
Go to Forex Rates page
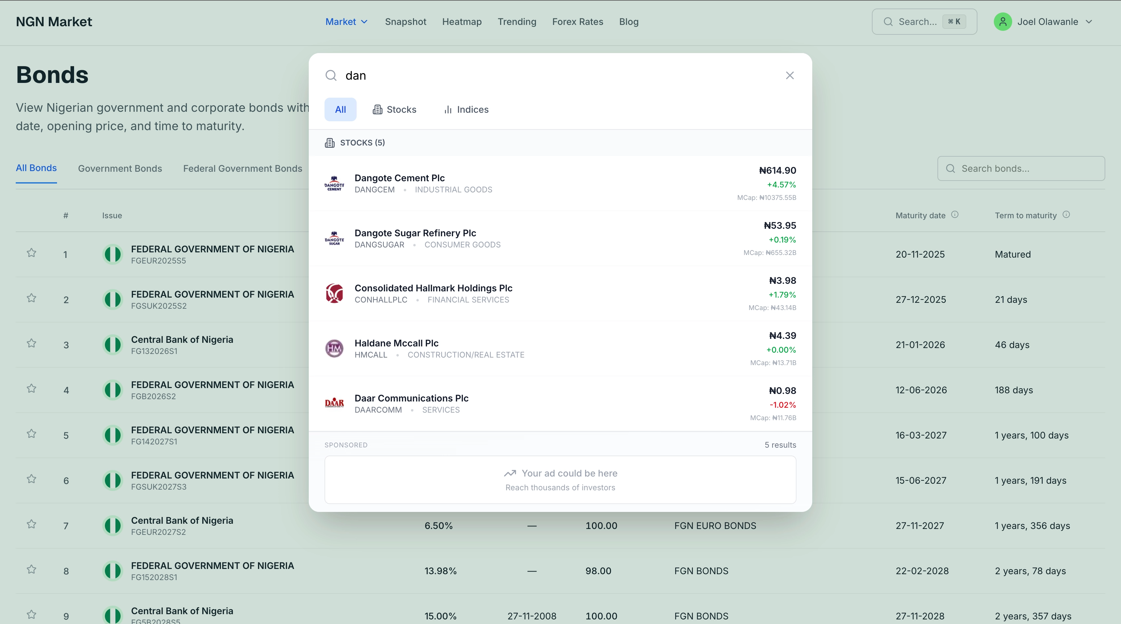click(578, 22)
